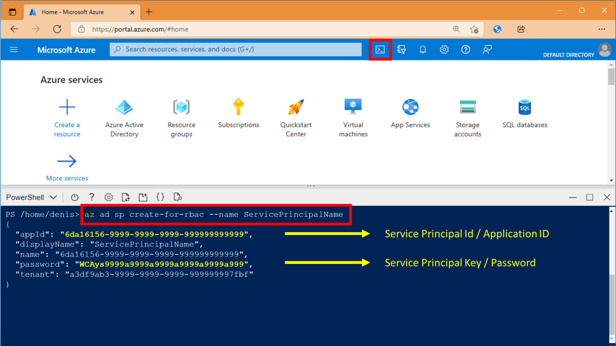Open Cloud Shell from the Azure header
The width and height of the screenshot is (616, 346).
380,49
